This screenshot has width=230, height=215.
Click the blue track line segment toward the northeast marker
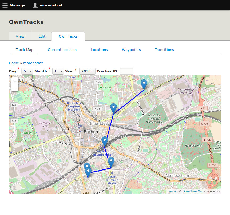tap(129, 102)
